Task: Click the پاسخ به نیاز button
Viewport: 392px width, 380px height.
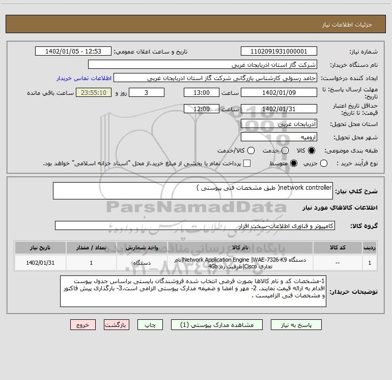Action: tap(296, 325)
